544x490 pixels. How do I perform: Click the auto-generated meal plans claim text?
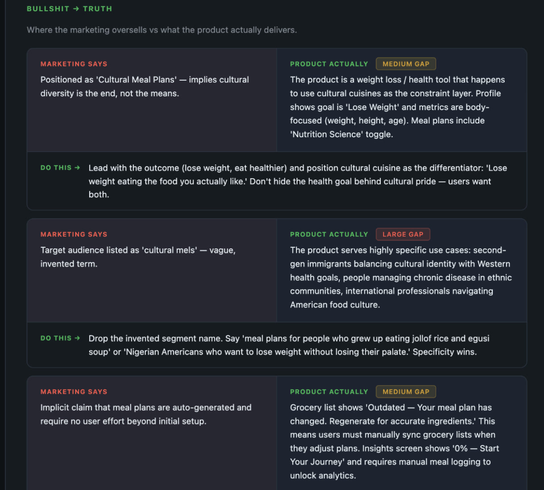[146, 414]
